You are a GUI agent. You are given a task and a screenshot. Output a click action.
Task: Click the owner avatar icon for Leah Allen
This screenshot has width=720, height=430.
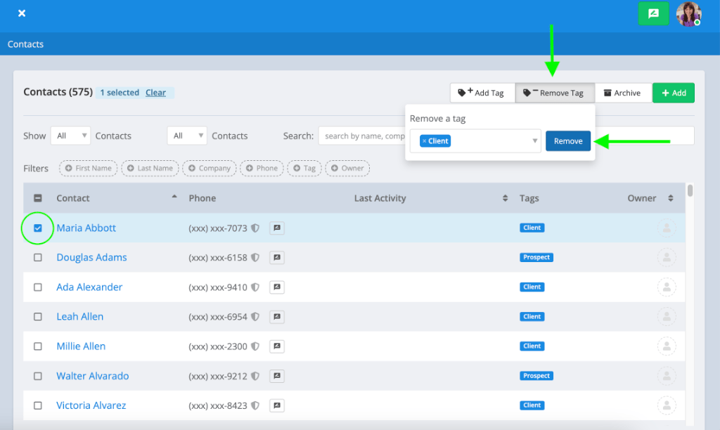[667, 317]
